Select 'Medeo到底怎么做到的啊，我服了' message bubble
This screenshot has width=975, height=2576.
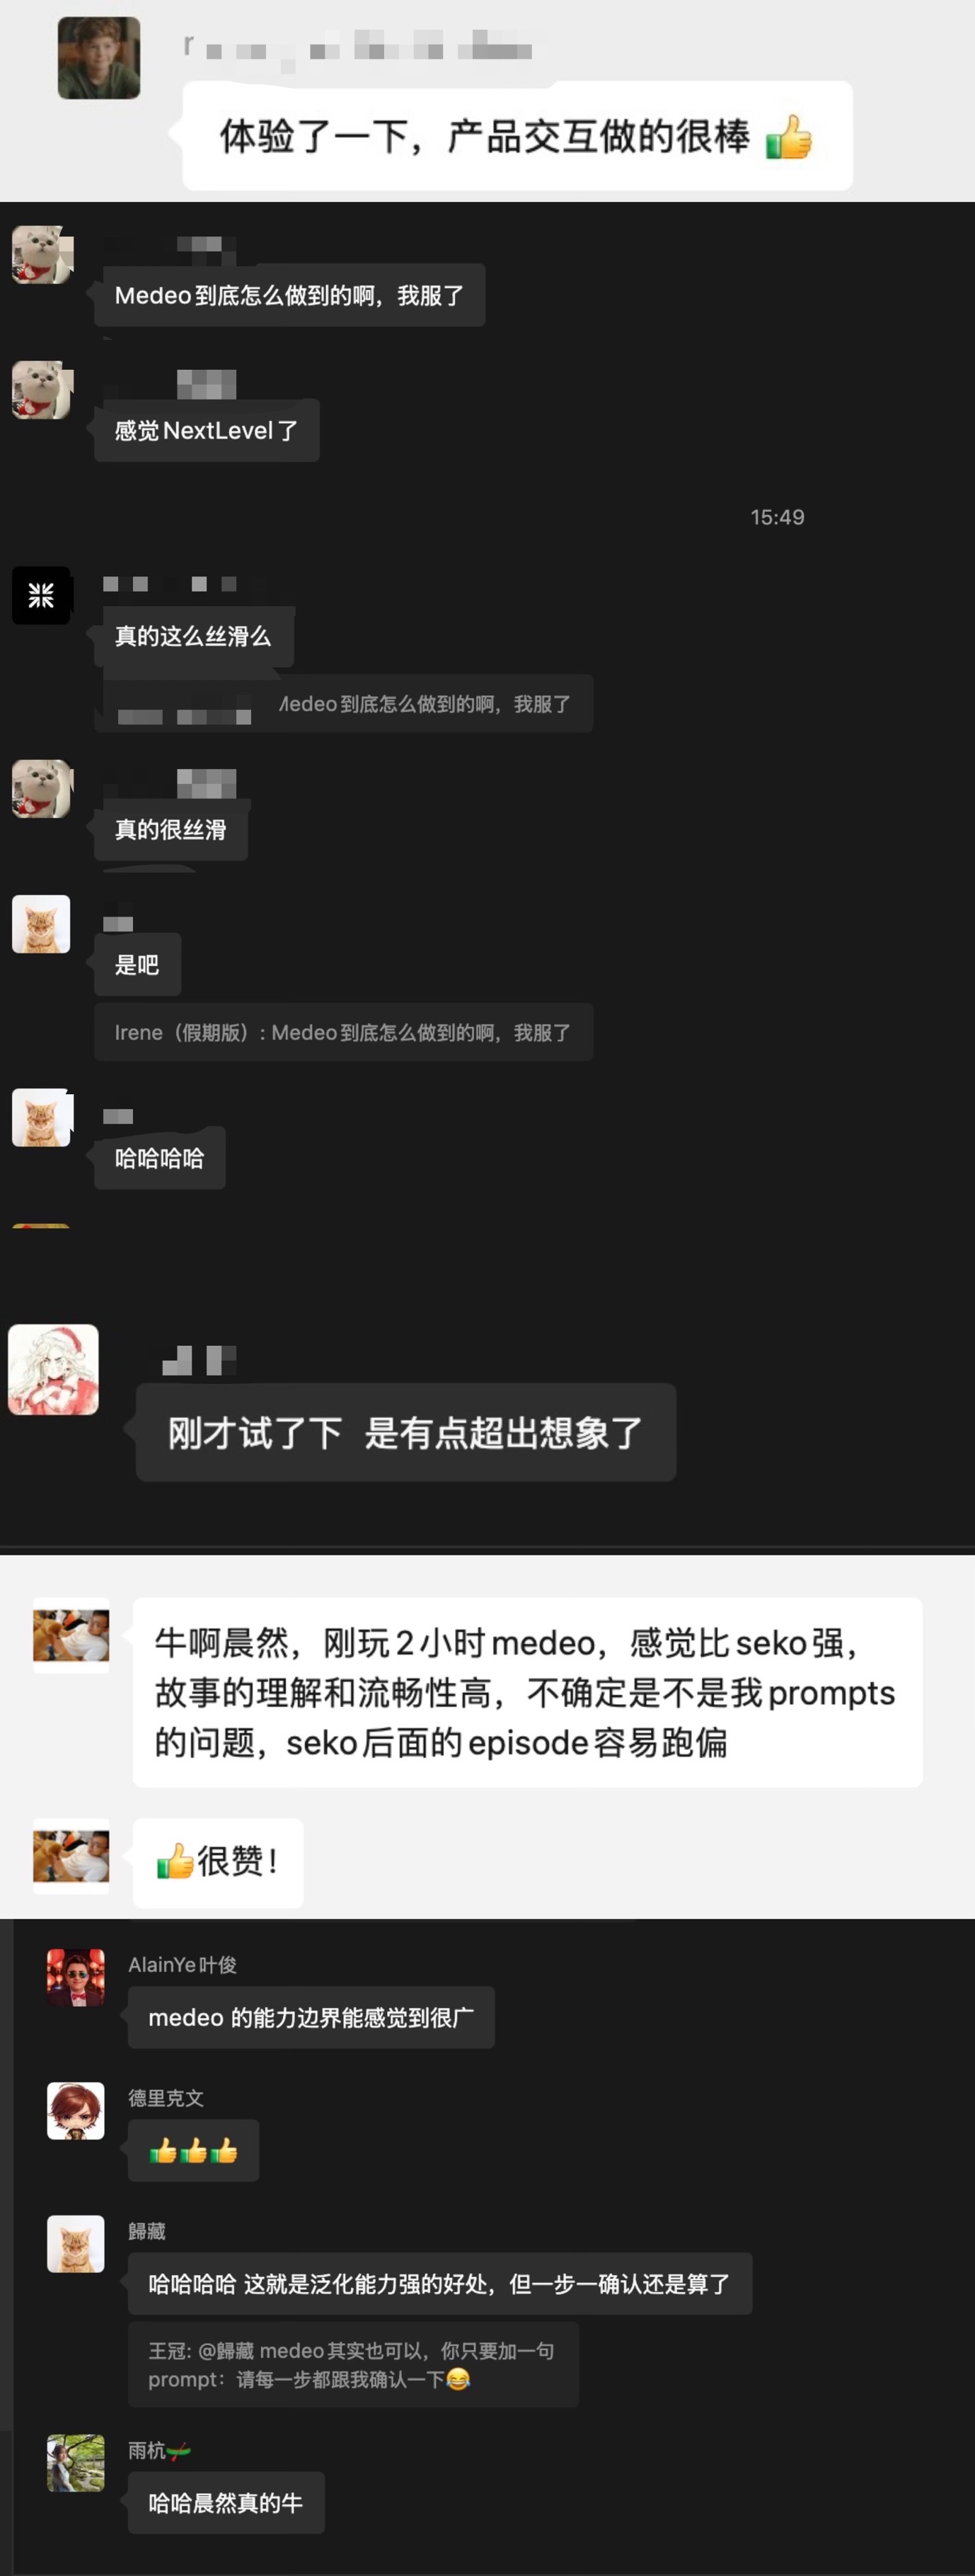[x=289, y=295]
